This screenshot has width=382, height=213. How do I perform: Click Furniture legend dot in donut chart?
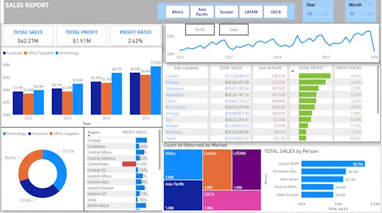(29, 134)
